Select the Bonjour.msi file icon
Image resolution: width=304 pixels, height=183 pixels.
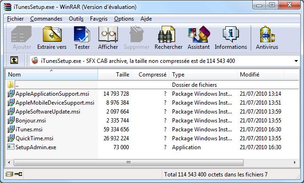click(11, 120)
